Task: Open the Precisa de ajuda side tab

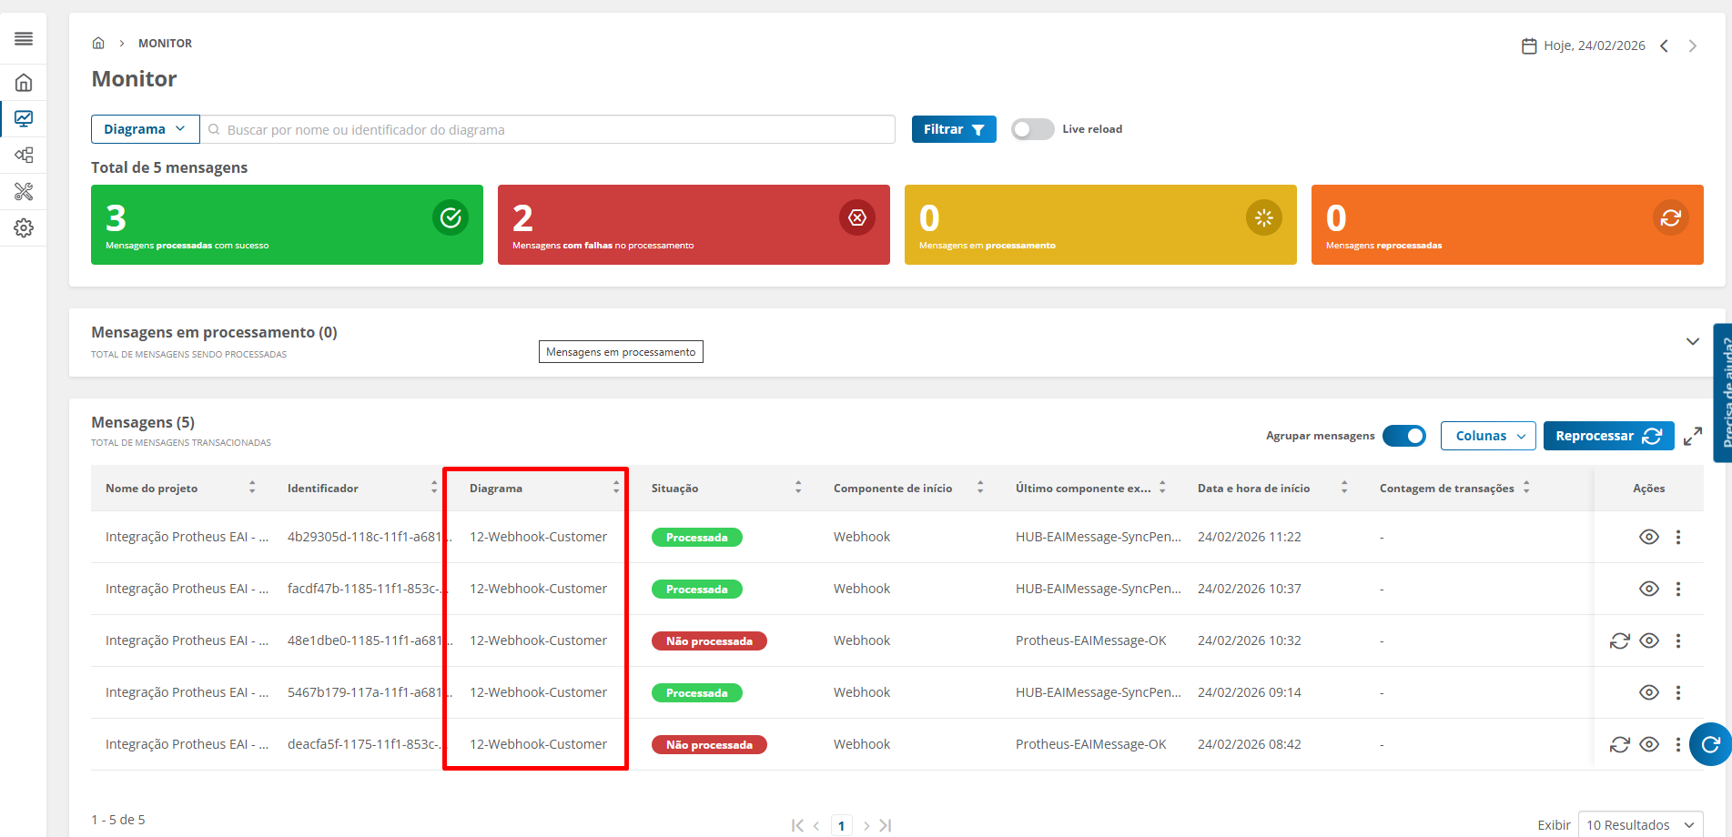Action: [x=1722, y=393]
